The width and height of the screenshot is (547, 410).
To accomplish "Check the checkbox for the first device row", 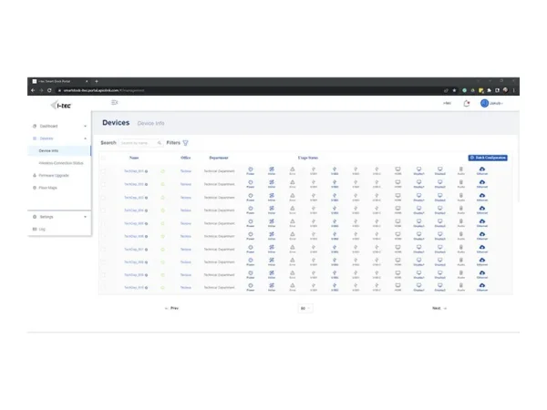I will [x=103, y=170].
